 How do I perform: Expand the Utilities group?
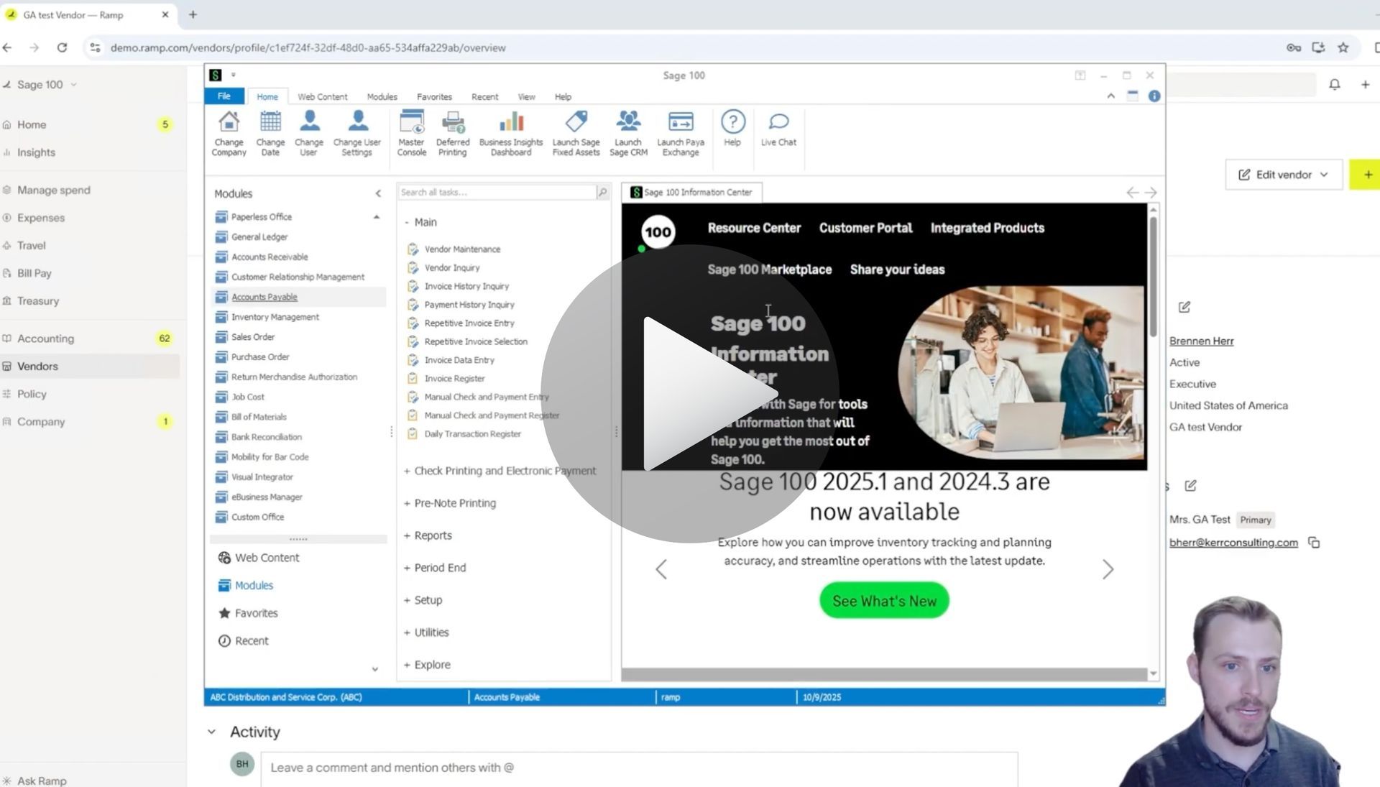click(426, 632)
